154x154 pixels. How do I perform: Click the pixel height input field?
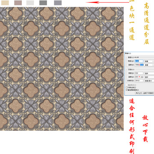click(x=139, y=65)
